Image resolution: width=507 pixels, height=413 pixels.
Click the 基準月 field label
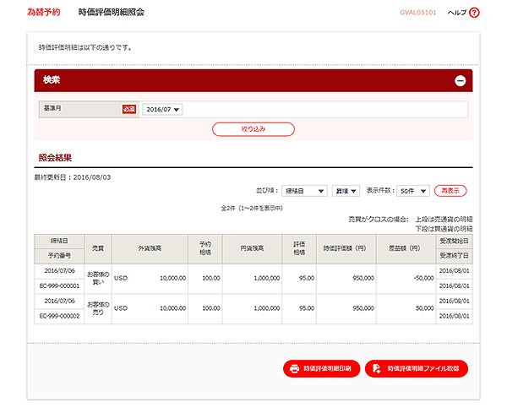[x=52, y=108]
